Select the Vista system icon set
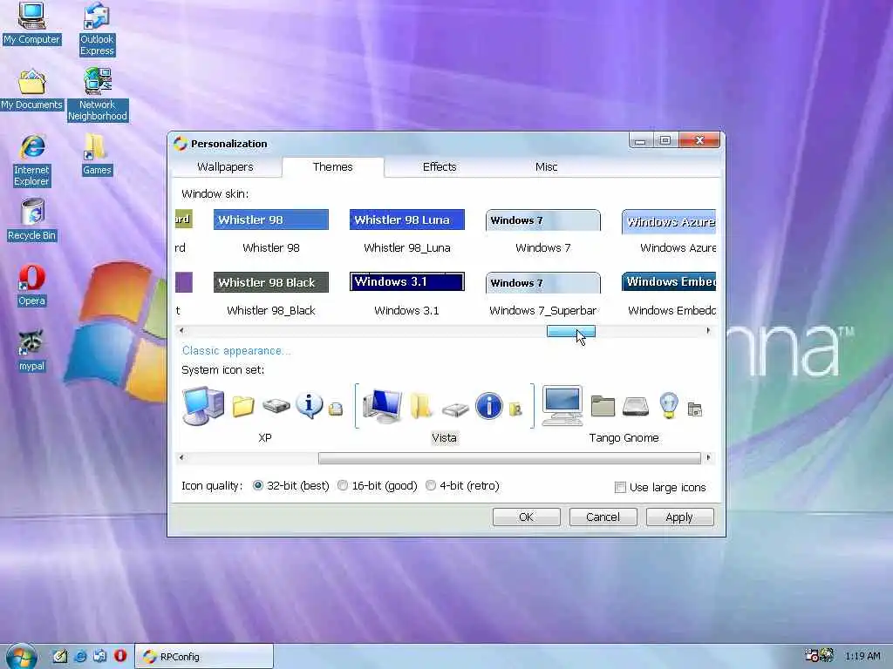 coord(444,414)
